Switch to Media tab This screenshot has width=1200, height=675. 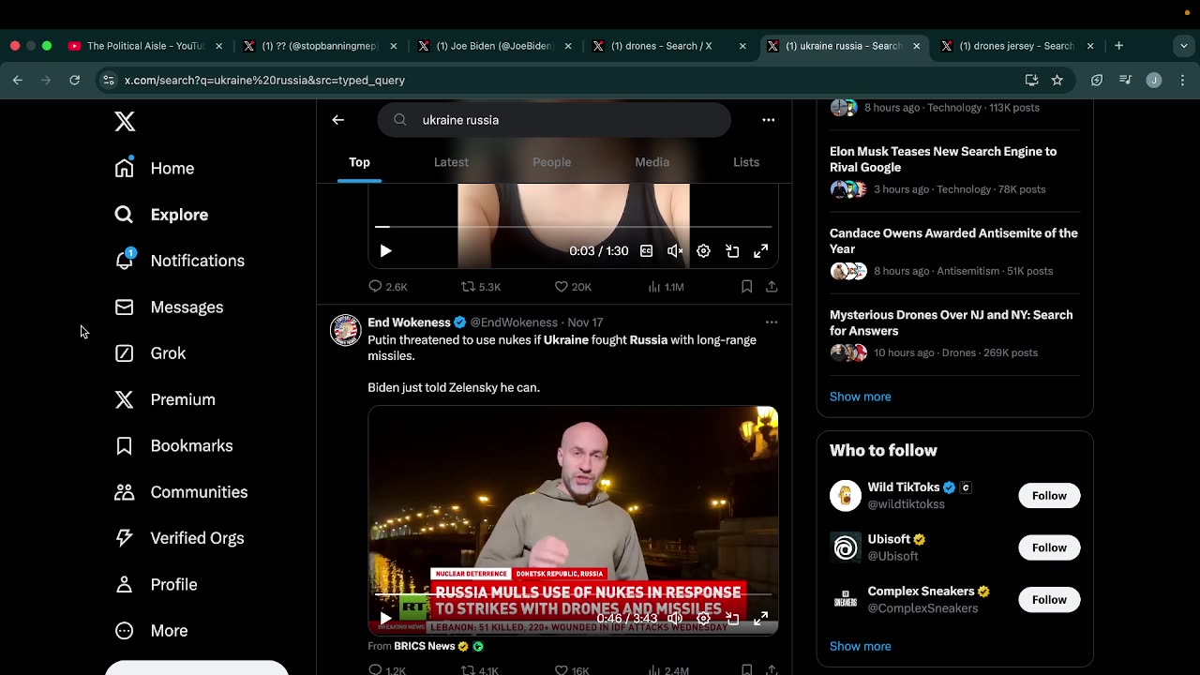tap(652, 162)
